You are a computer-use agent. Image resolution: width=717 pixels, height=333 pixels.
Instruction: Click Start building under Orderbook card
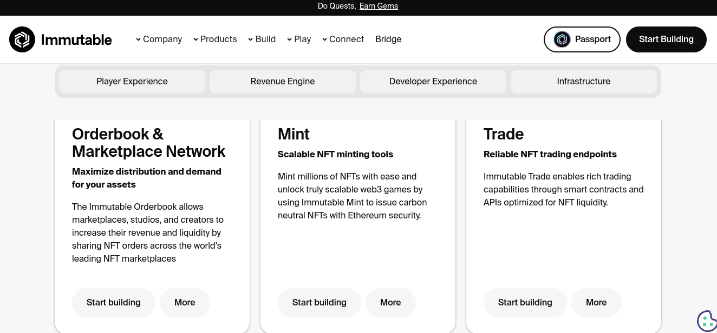point(114,303)
